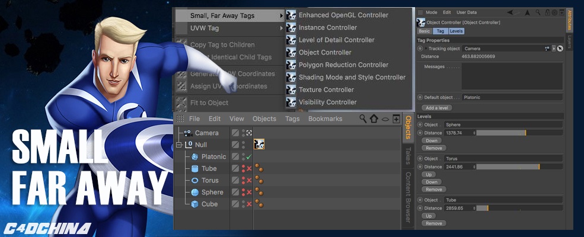Open the Tags menu in Object Manager

click(292, 118)
